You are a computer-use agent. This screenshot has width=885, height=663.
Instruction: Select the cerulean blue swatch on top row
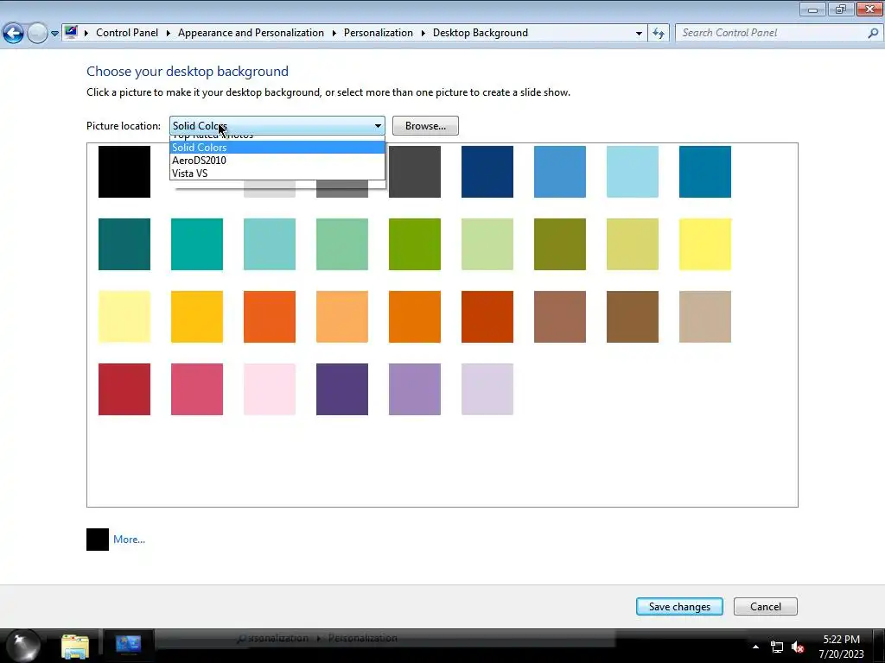(704, 172)
